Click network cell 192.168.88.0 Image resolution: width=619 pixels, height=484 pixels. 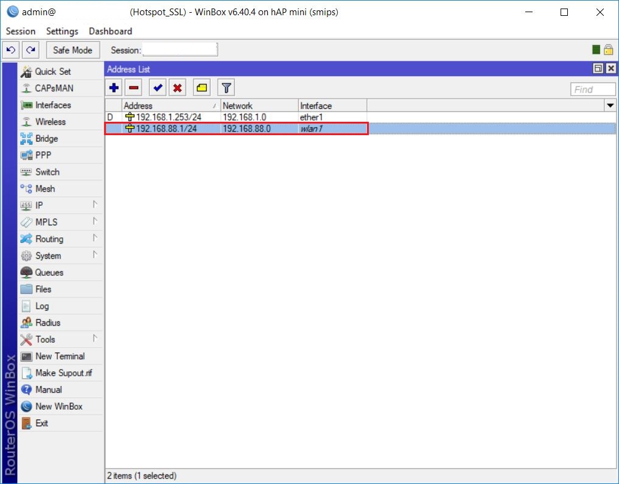click(247, 128)
